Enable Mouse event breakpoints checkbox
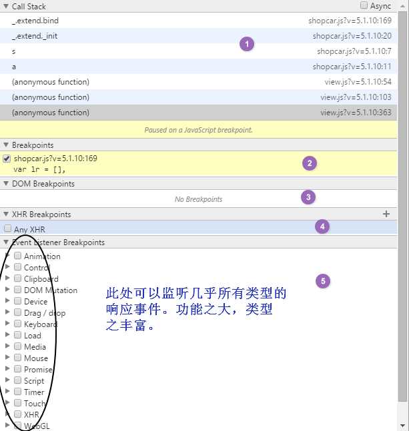 coord(17,358)
